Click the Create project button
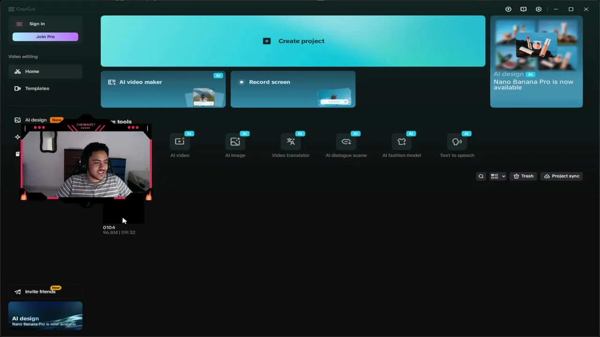 [293, 41]
